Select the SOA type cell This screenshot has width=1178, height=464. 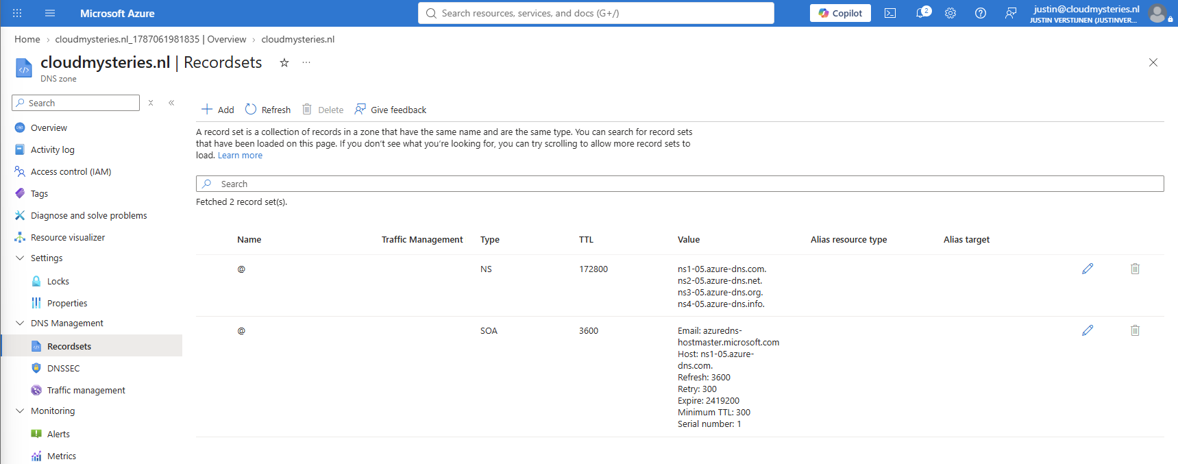tap(489, 331)
